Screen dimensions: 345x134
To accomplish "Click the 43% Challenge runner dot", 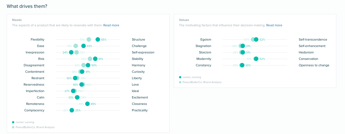I will click(x=84, y=46).
